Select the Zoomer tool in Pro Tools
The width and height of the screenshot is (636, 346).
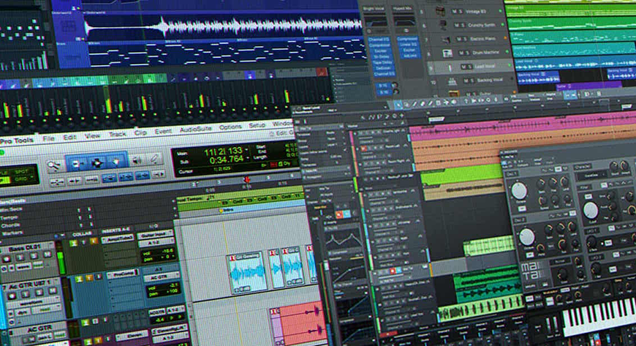coord(53,165)
